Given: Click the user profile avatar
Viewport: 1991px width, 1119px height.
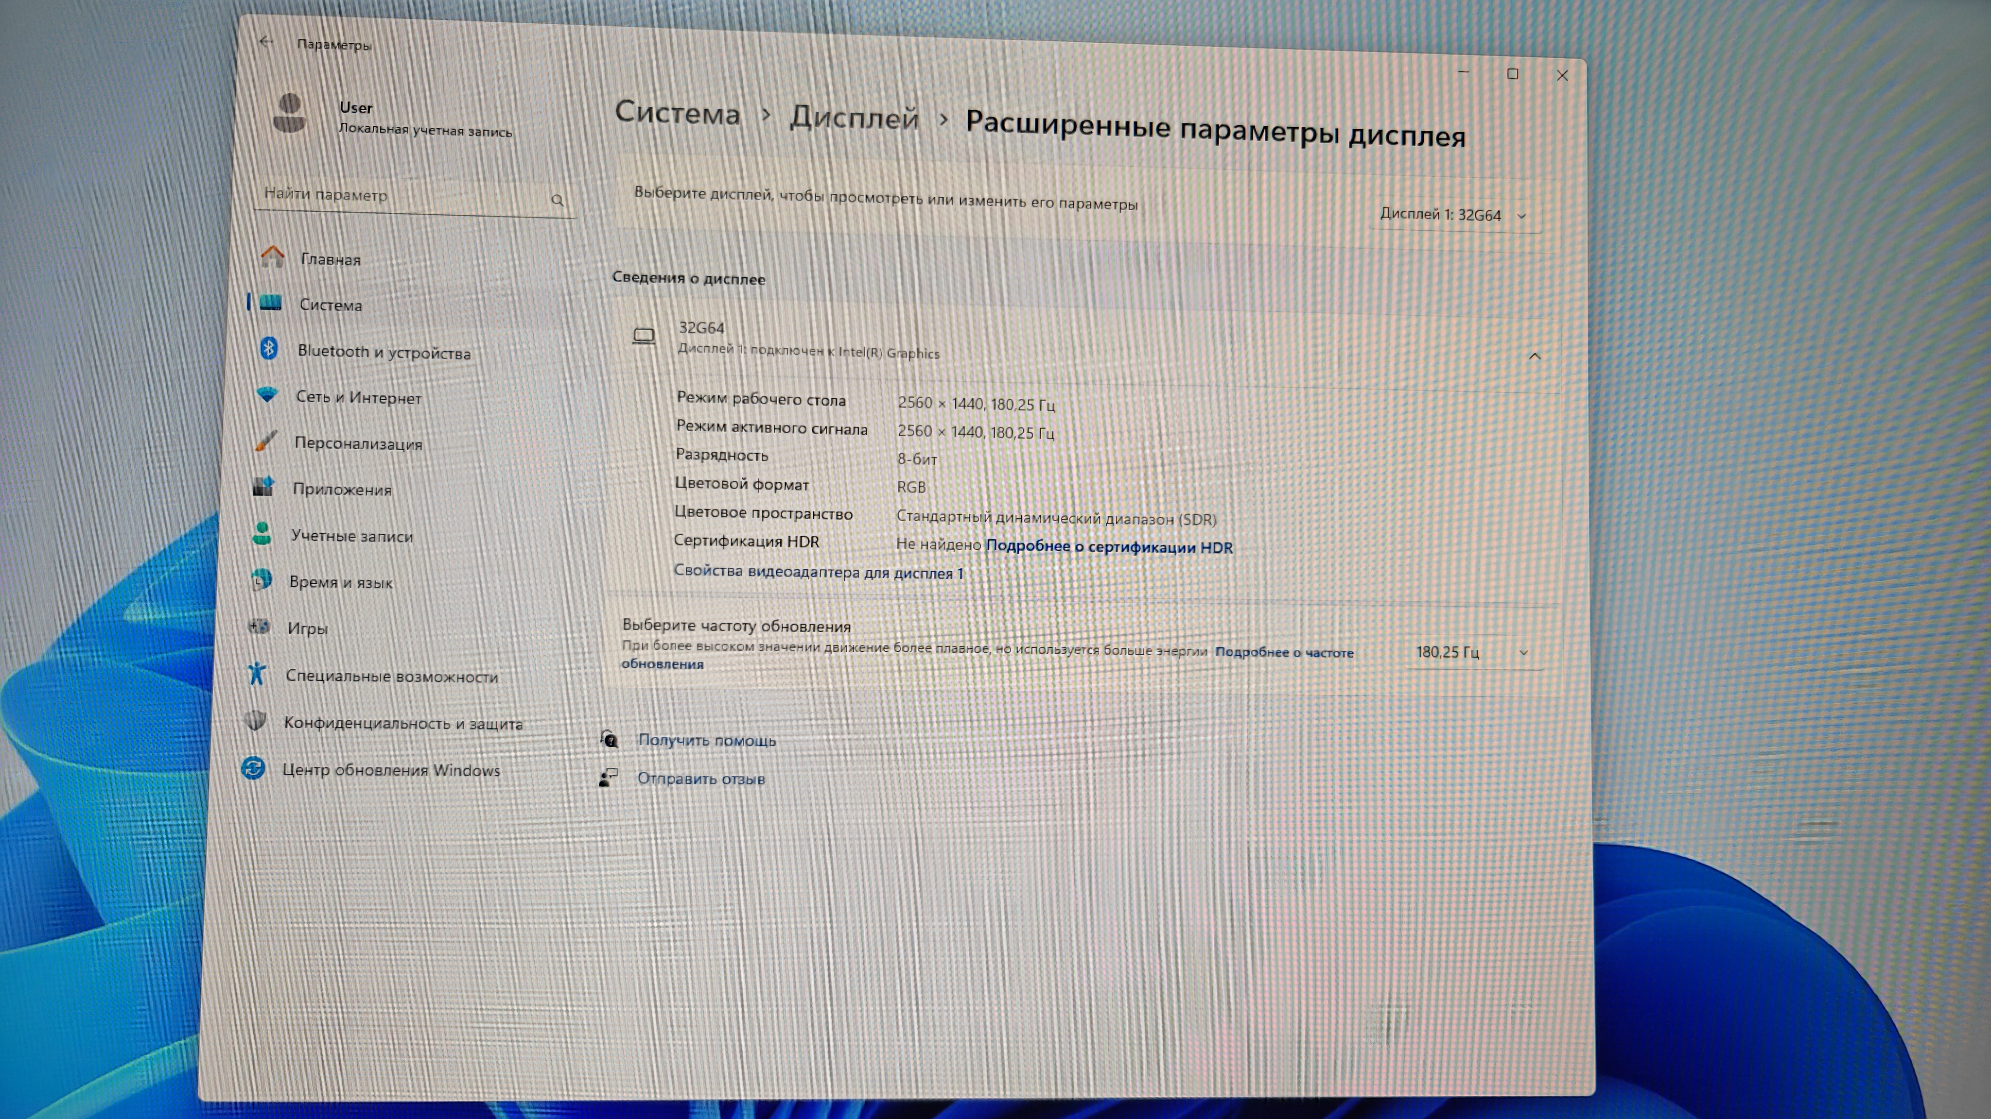Looking at the screenshot, I should (290, 114).
